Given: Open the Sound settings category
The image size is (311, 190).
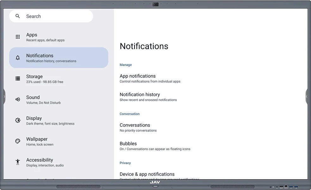Looking at the screenshot, I should [x=59, y=99].
